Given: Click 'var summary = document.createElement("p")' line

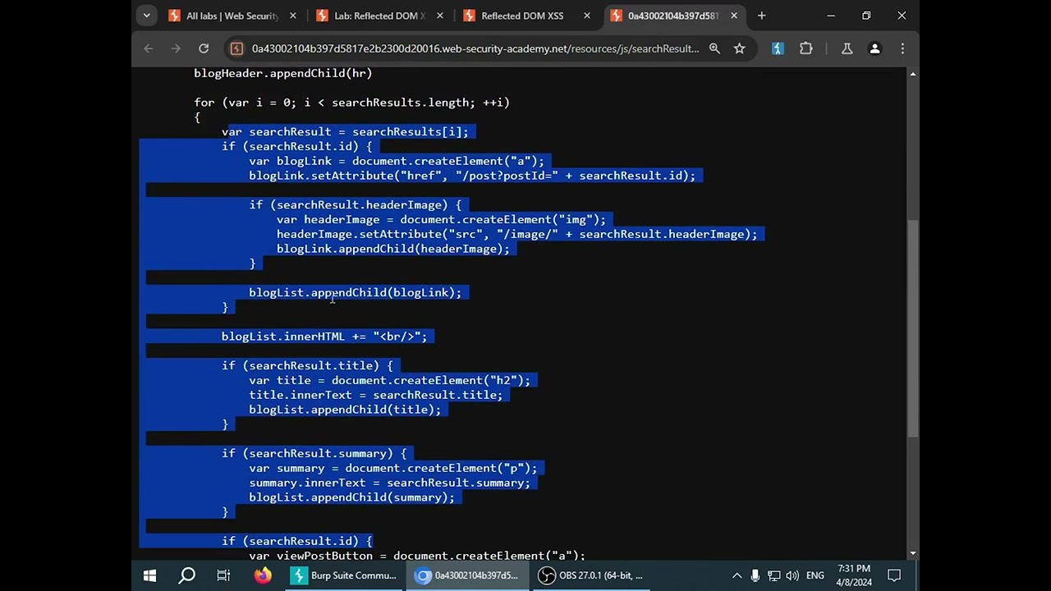Looking at the screenshot, I should click(393, 468).
